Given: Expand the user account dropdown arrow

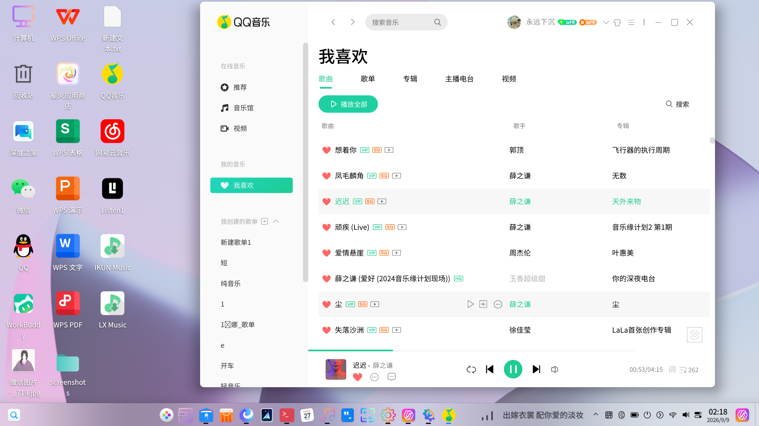Looking at the screenshot, I should pyautogui.click(x=606, y=23).
